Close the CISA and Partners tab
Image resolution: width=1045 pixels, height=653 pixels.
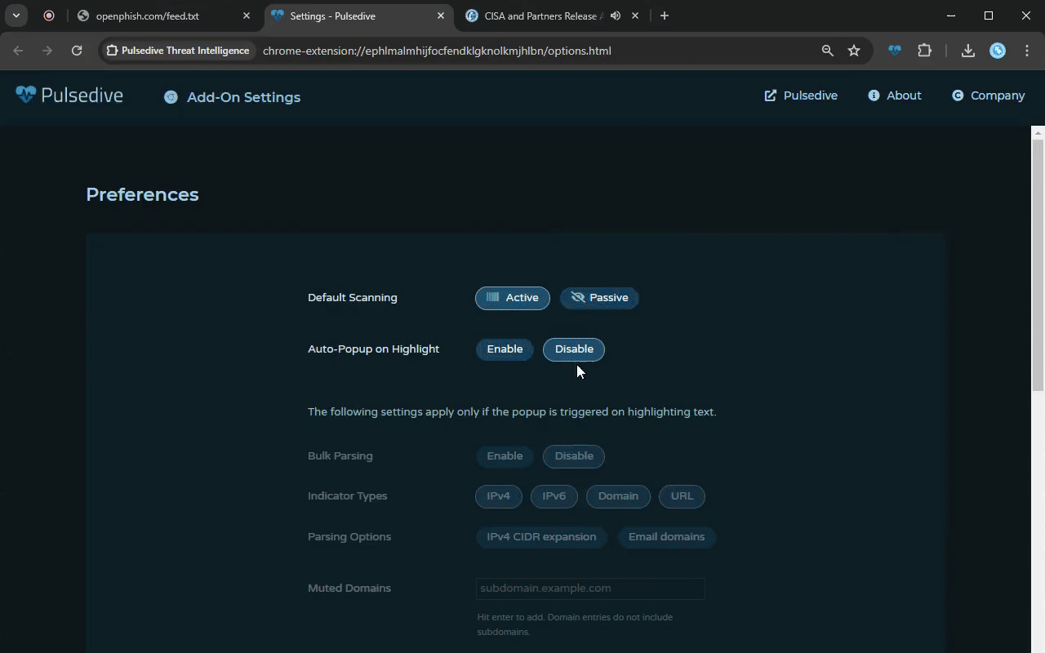(635, 16)
